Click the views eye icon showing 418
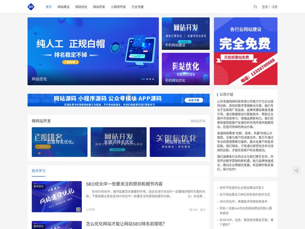305x229 pixels. [x=191, y=210]
